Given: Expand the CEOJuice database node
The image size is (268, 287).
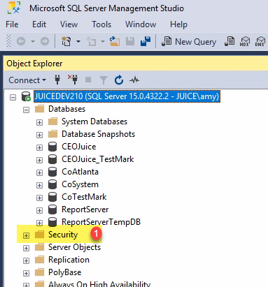Looking at the screenshot, I should [x=39, y=147].
